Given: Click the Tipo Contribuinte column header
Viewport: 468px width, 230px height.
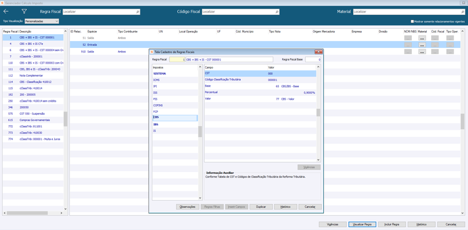Looking at the screenshot, I should tap(128, 31).
